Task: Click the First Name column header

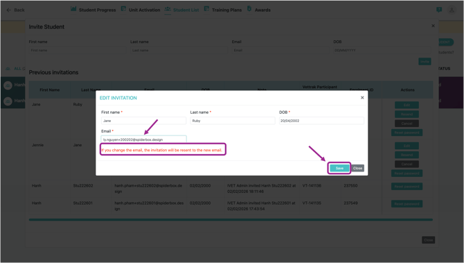Action: point(50,90)
